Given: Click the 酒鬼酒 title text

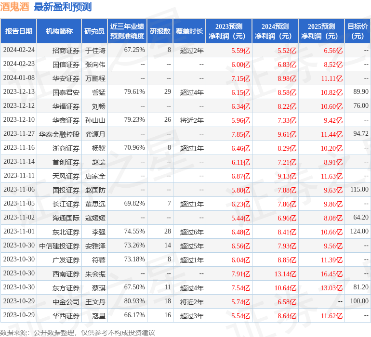Looking at the screenshot, I should [14, 7].
